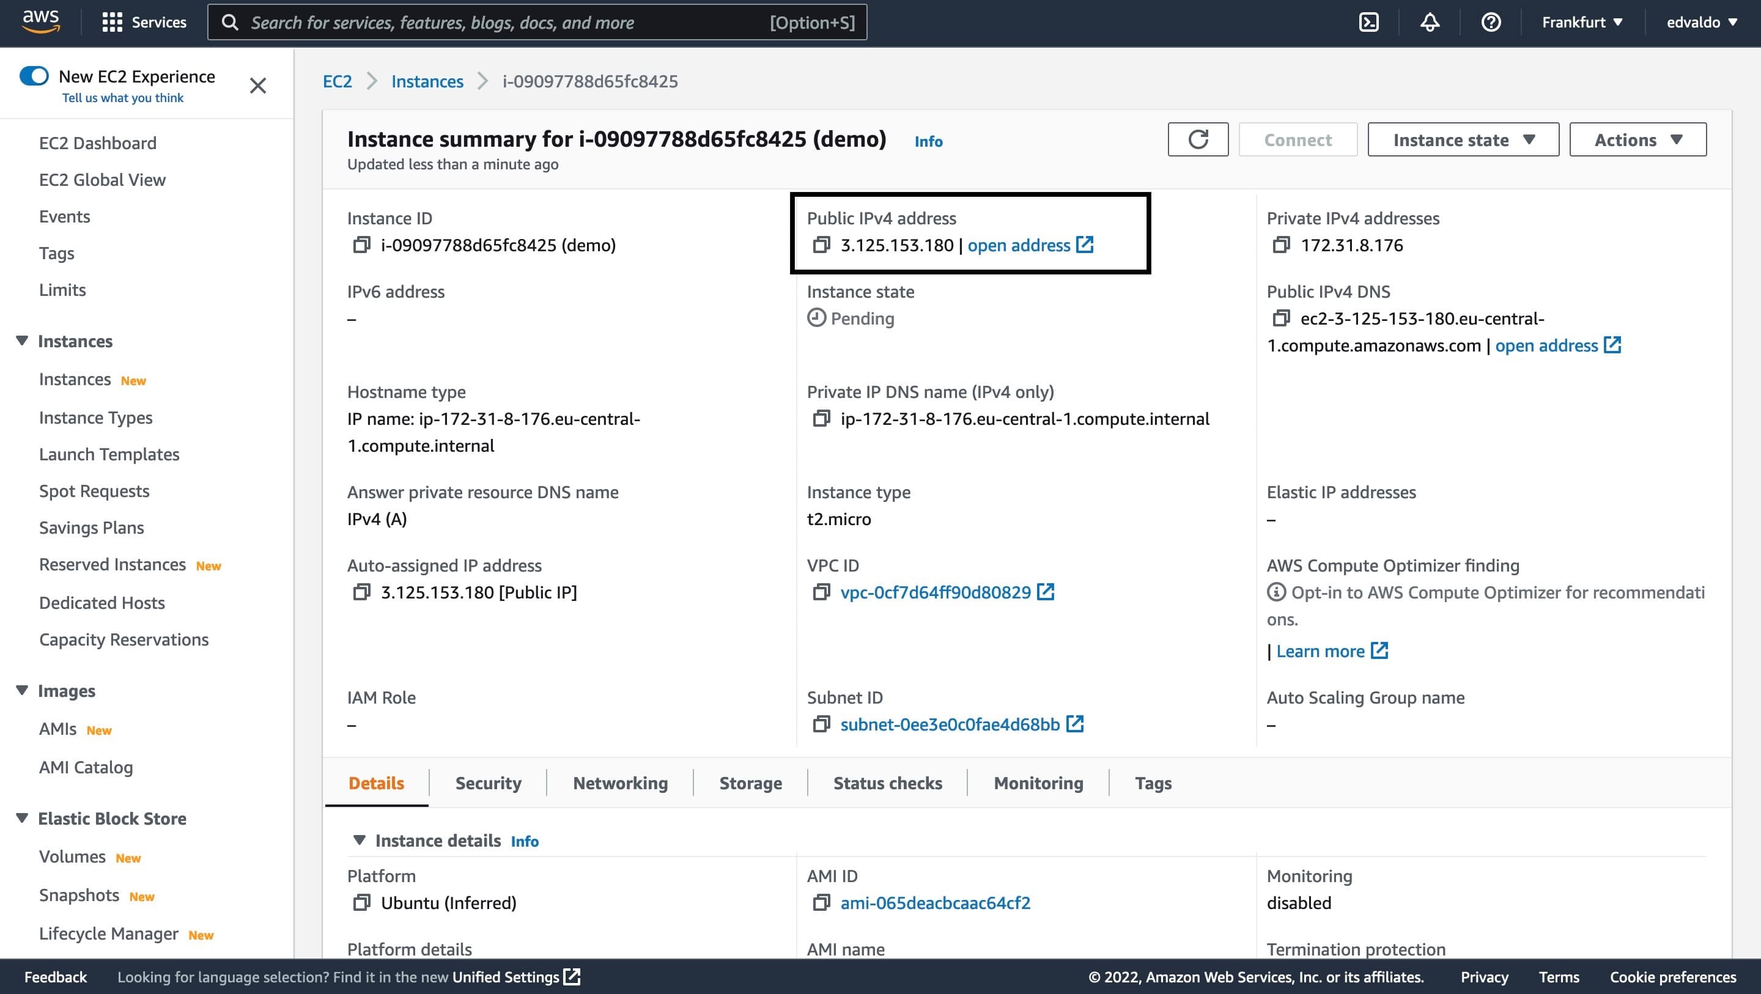Switch to the Status checks tab
This screenshot has height=994, width=1761.
887,782
